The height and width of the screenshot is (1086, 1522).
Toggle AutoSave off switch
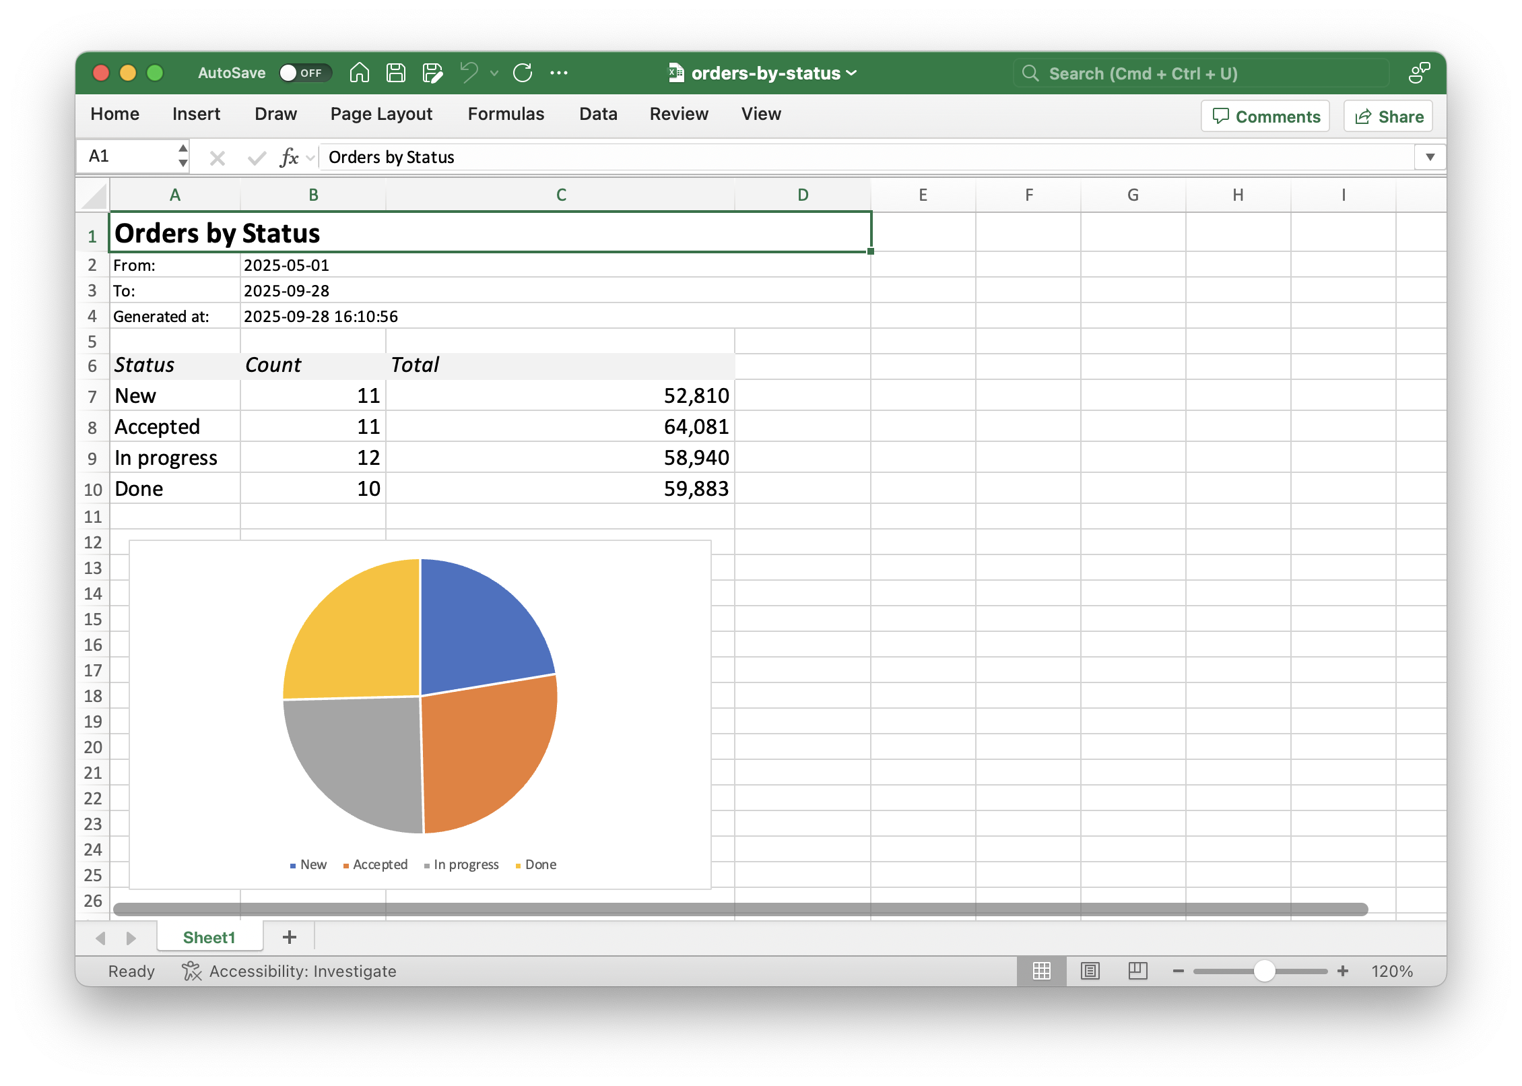[x=305, y=73]
